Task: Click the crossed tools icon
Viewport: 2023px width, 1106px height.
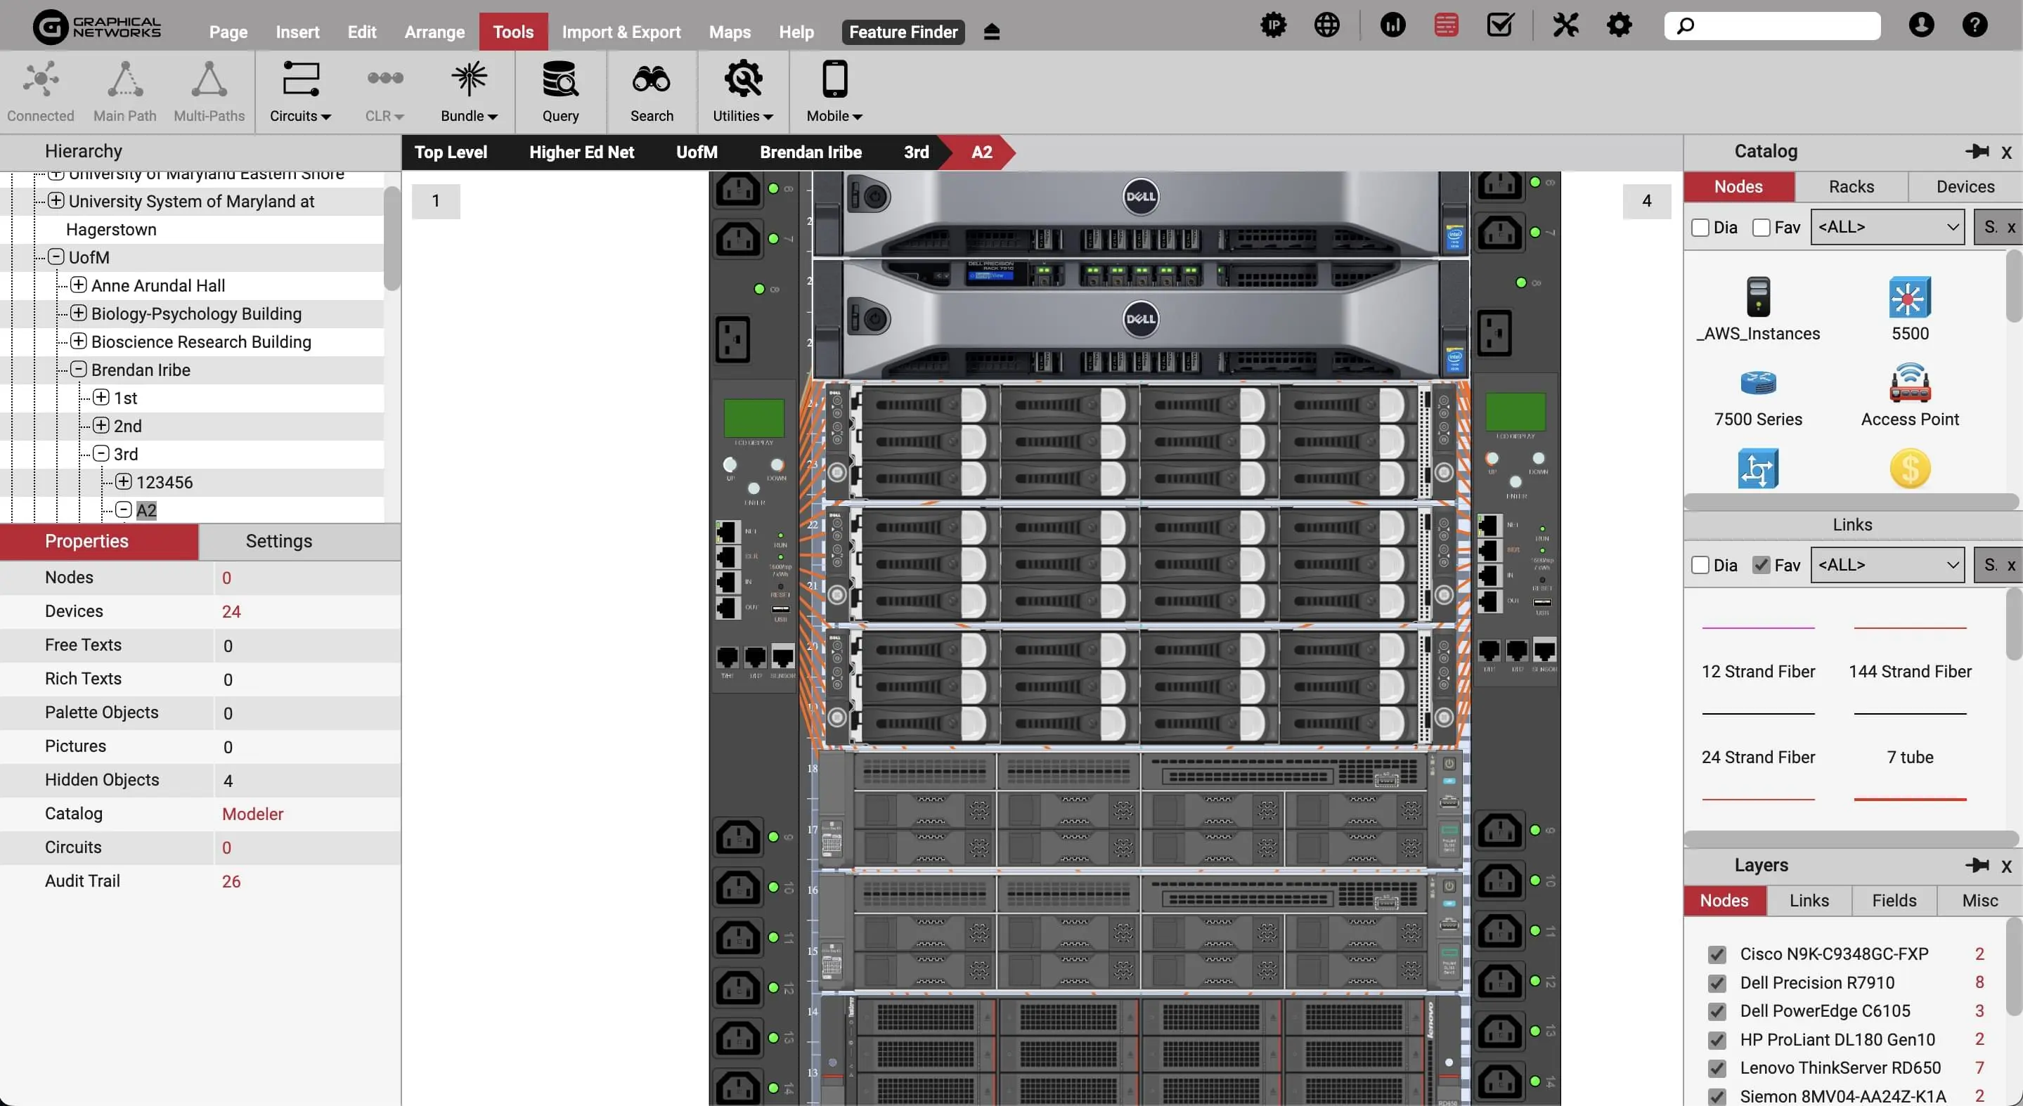Action: click(1565, 25)
